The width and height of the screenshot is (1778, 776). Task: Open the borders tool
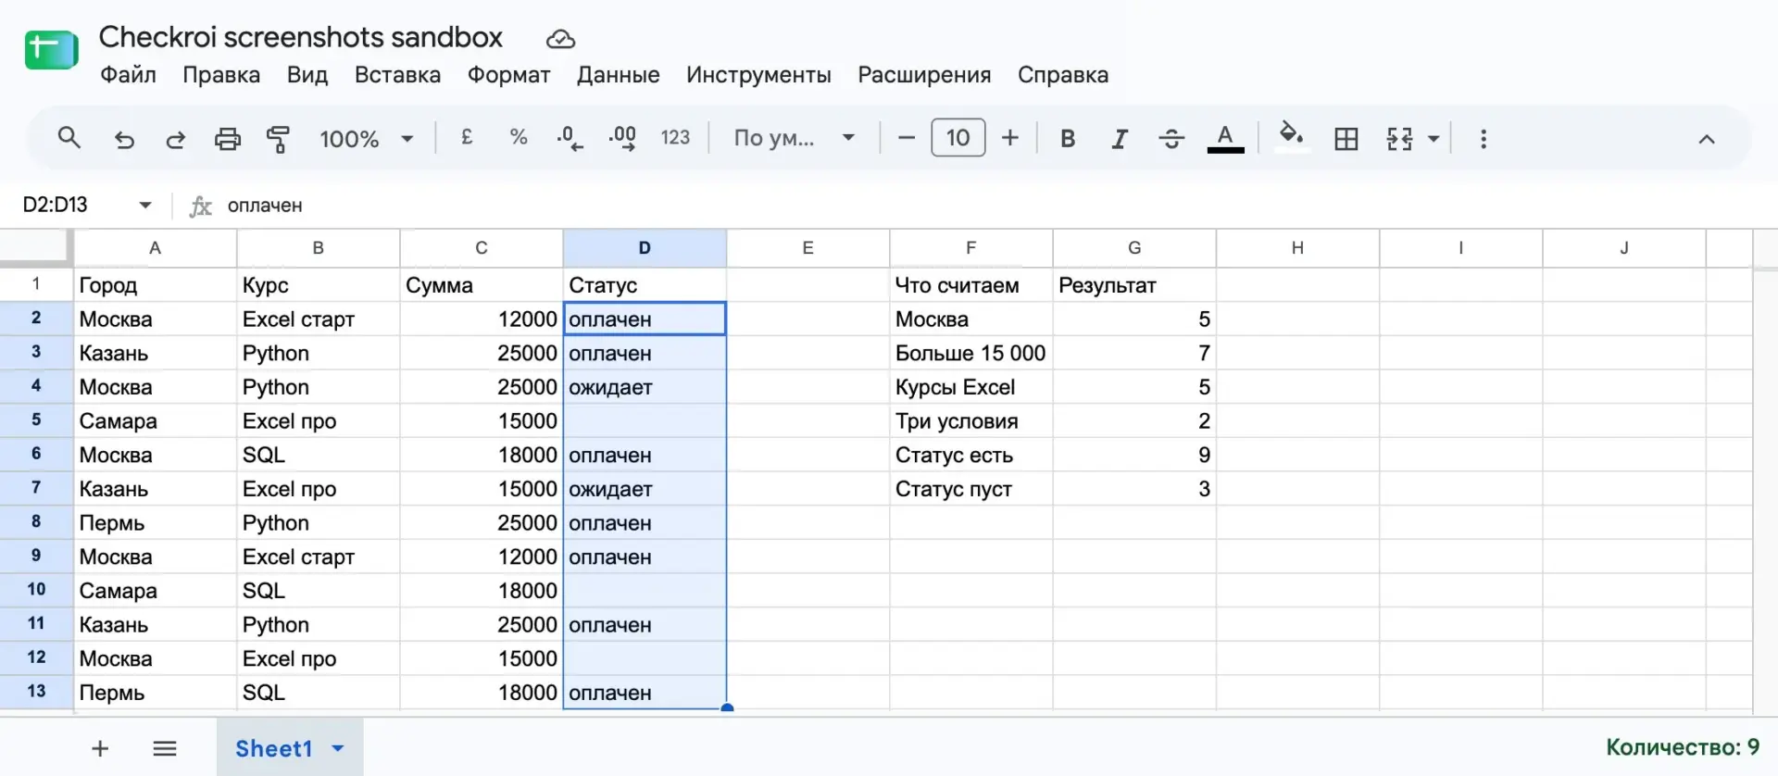click(1346, 139)
